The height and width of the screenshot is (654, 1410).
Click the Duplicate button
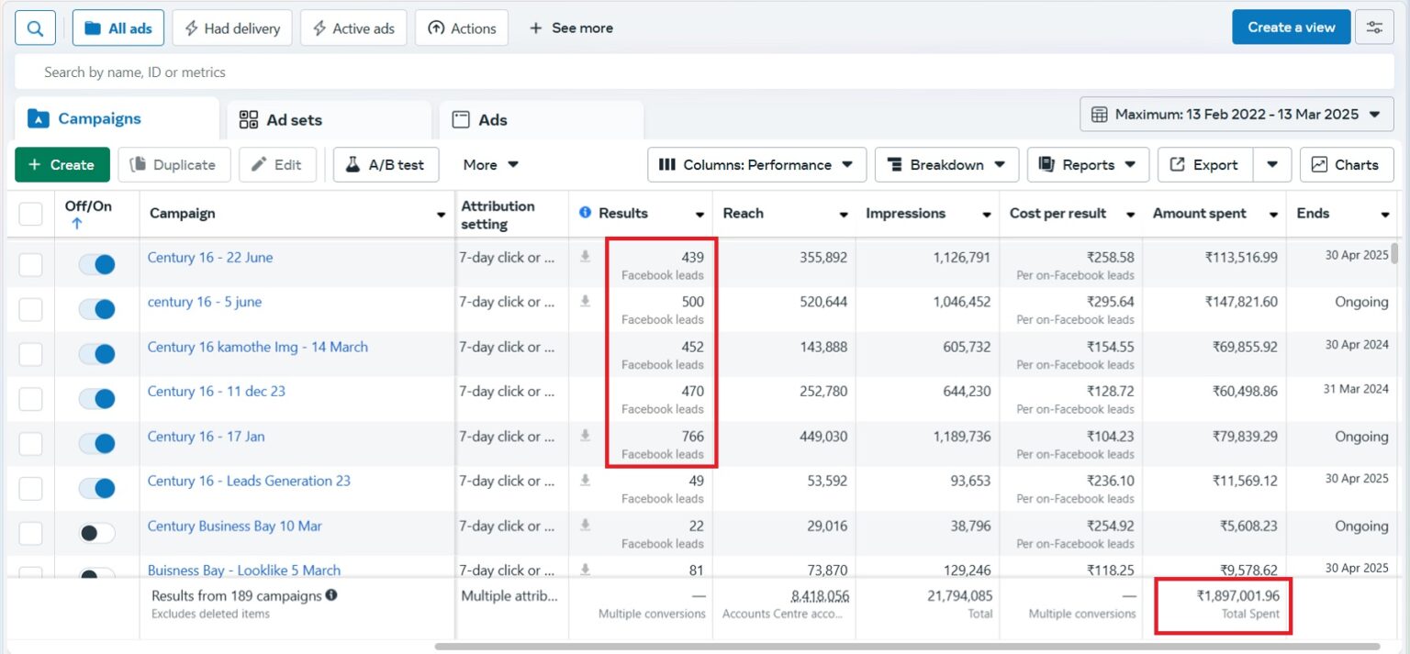tap(173, 165)
